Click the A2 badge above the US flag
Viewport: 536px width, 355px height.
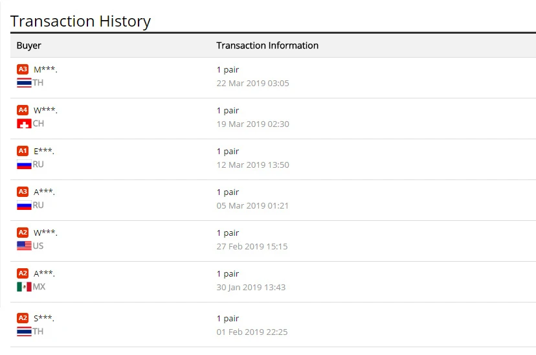coord(23,233)
